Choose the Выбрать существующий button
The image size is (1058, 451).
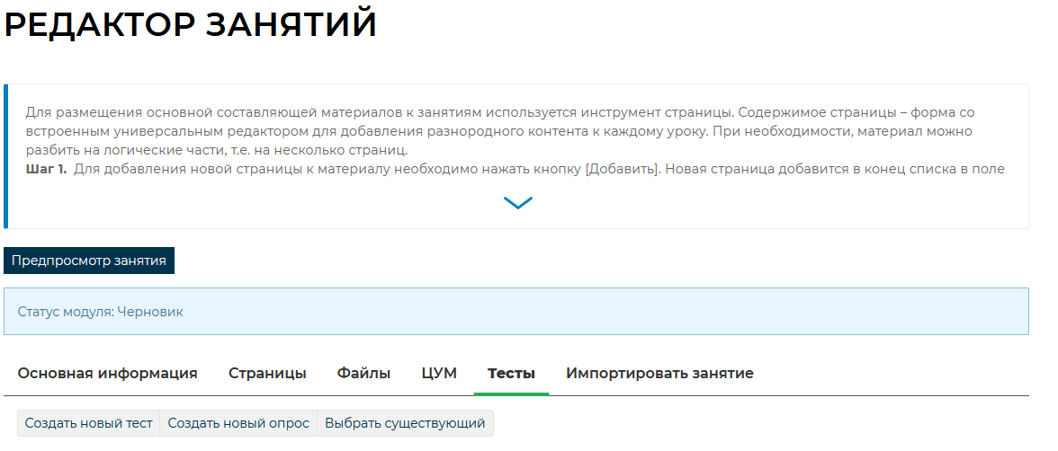405,423
